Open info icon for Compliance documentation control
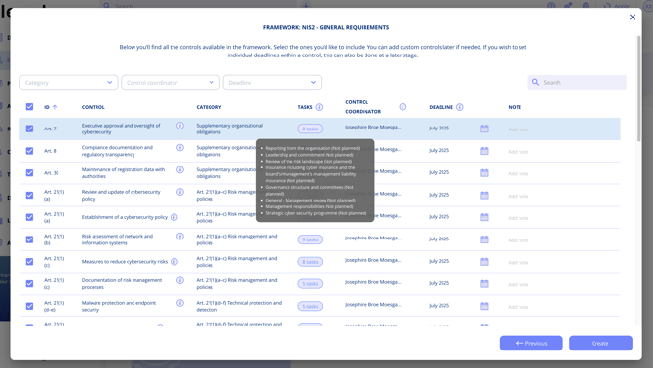Screen dimensions: 653x368 (180, 148)
